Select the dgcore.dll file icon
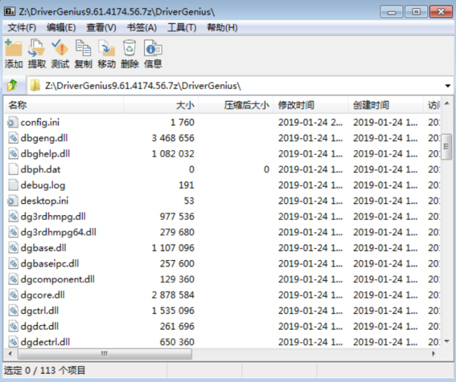This screenshot has width=456, height=382. coord(13,295)
